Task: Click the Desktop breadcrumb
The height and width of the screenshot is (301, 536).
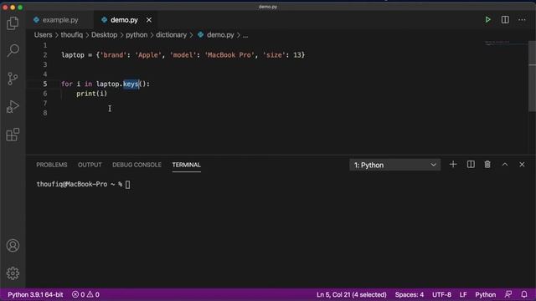Action: tap(104, 35)
